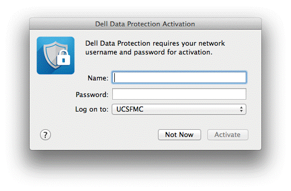The image size is (291, 191).
Task: Click the up-down arrows of the domain selector
Action: 241,109
